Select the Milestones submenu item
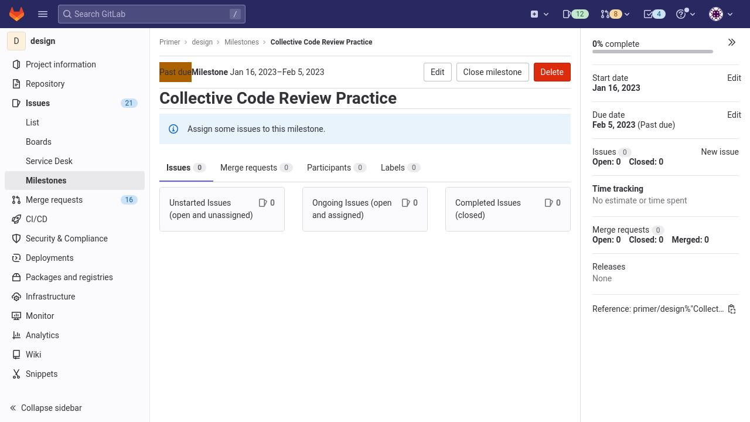 click(74, 181)
